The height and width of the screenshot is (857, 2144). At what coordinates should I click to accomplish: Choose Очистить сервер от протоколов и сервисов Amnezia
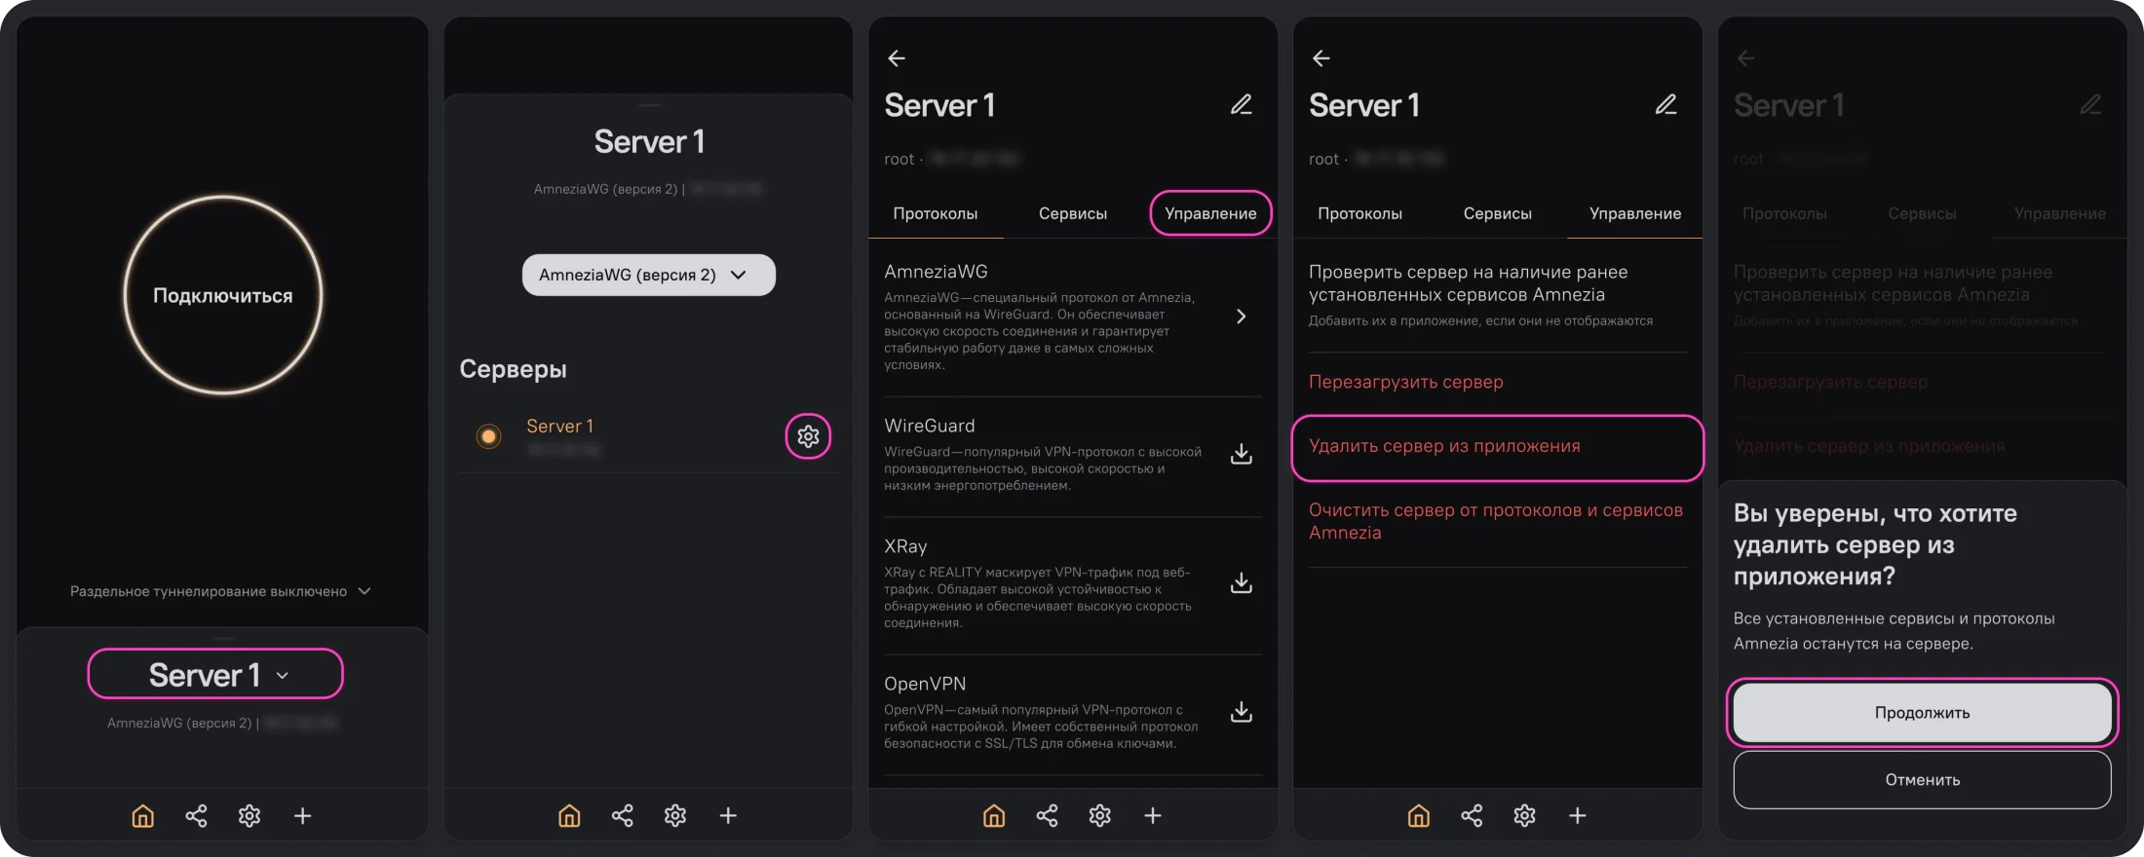pyautogui.click(x=1496, y=521)
